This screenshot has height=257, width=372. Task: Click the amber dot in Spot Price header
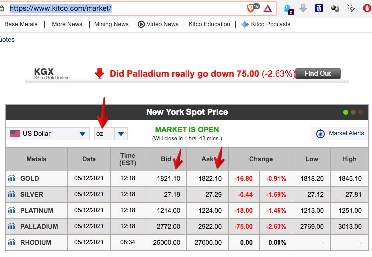coord(353,112)
